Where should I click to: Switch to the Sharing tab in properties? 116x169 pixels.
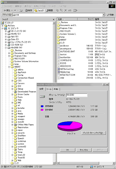(56, 89)
